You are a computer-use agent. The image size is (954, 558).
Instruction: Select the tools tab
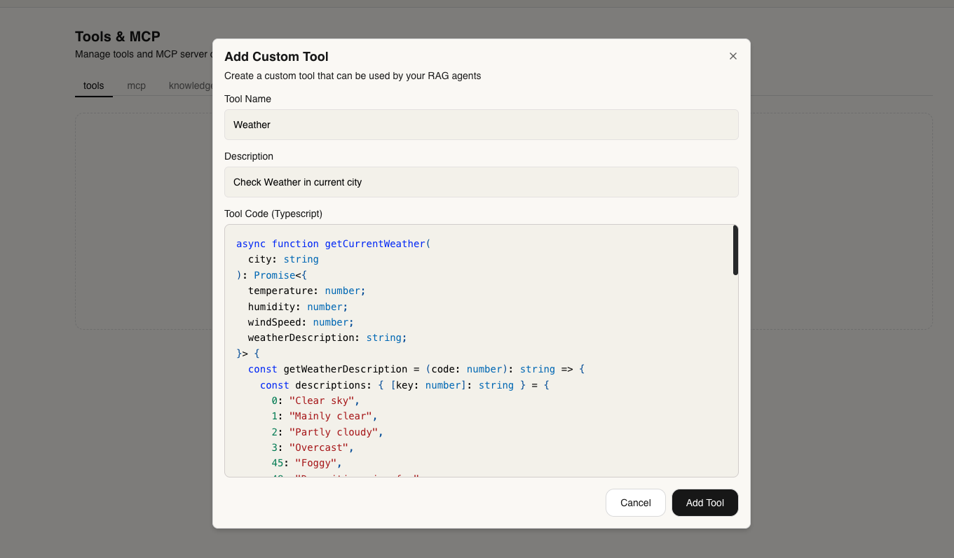[x=93, y=85]
